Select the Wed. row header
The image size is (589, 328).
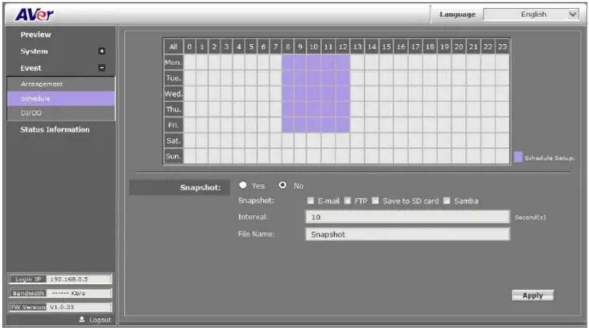173,93
